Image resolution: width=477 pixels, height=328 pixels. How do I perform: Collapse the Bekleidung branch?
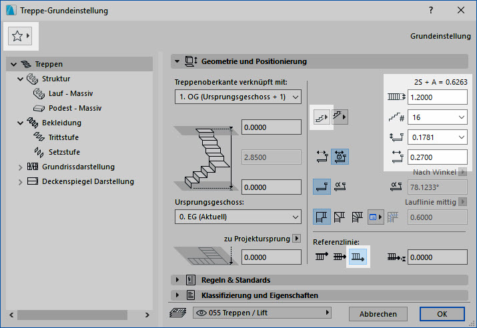(21, 123)
